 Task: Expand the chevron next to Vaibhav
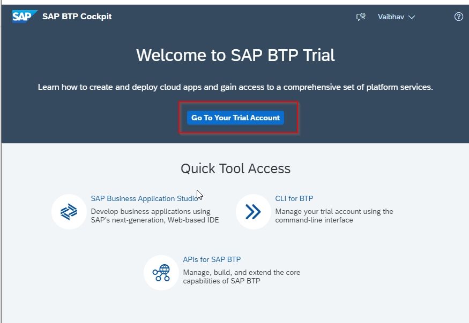click(x=412, y=17)
